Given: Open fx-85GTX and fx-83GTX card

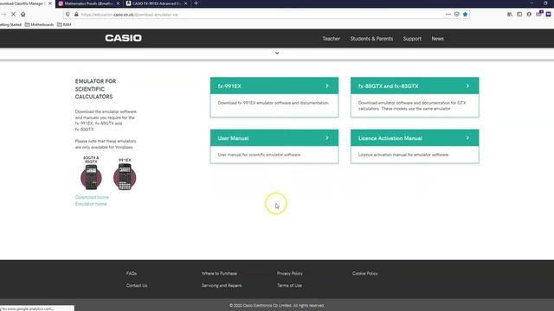Looking at the screenshot, I should pyautogui.click(x=415, y=97).
